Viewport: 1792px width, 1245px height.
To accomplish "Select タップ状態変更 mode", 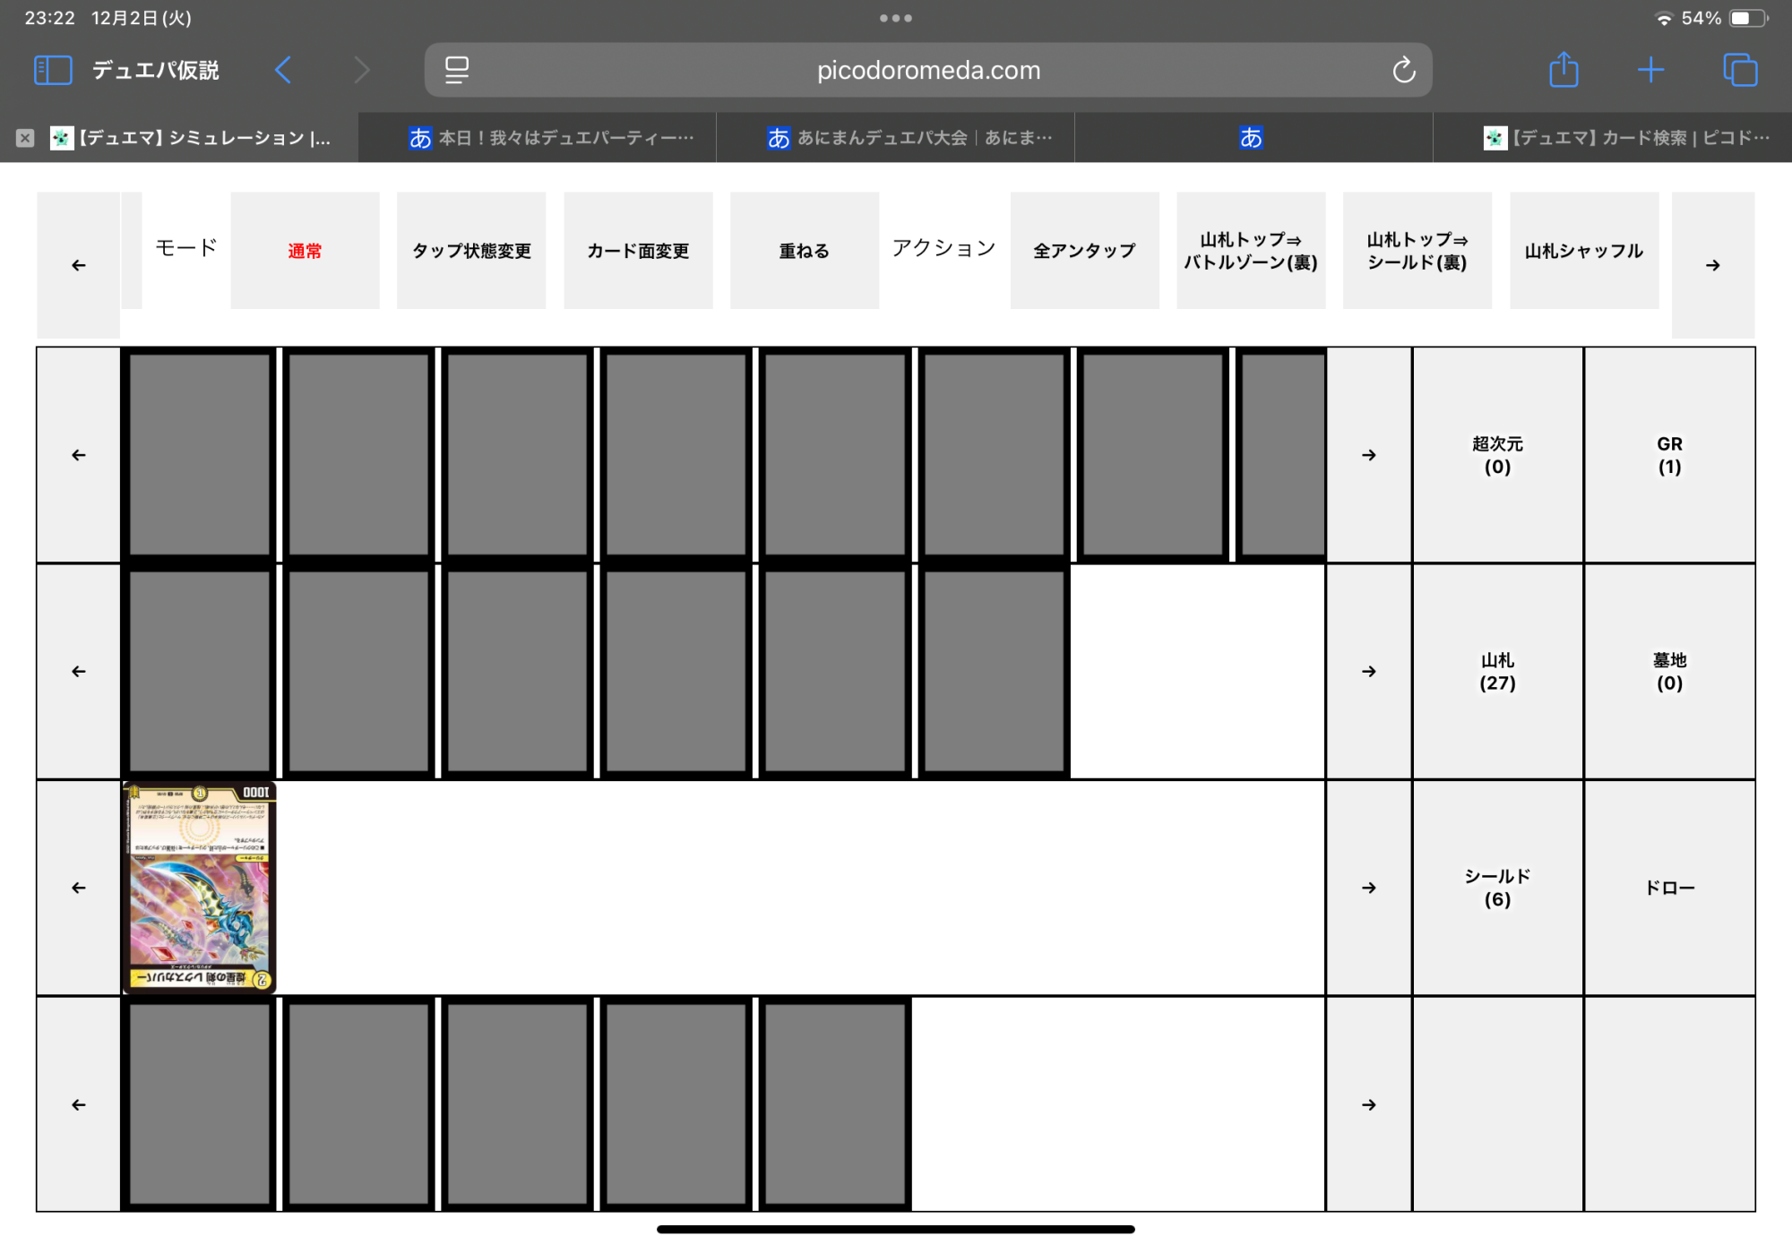I will pos(471,251).
